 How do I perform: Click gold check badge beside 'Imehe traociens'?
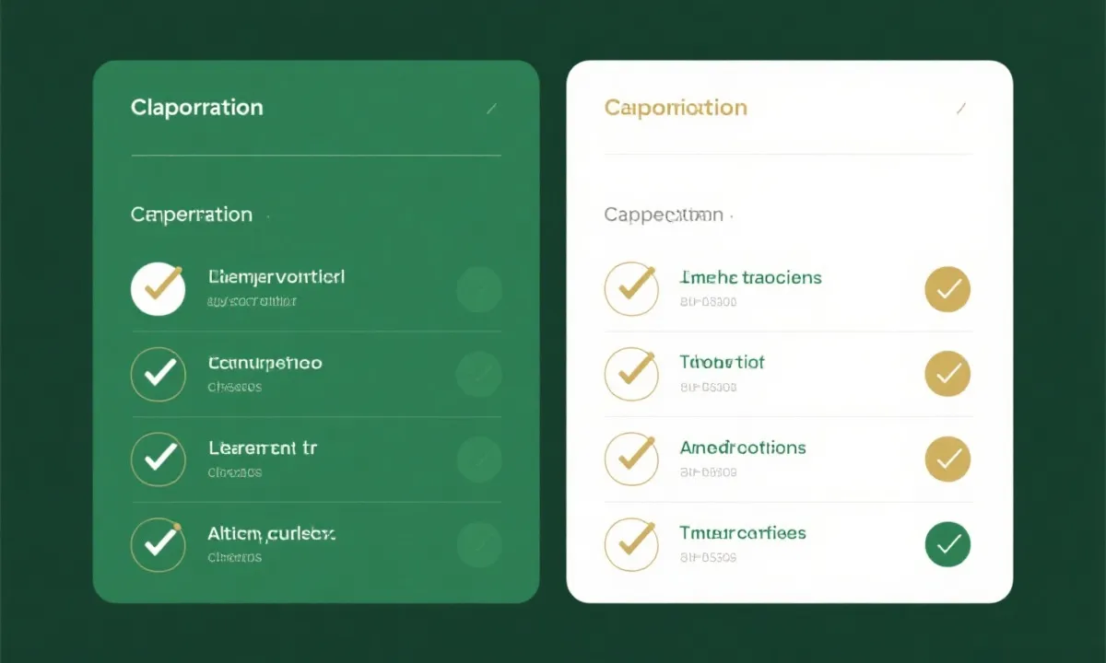947,289
